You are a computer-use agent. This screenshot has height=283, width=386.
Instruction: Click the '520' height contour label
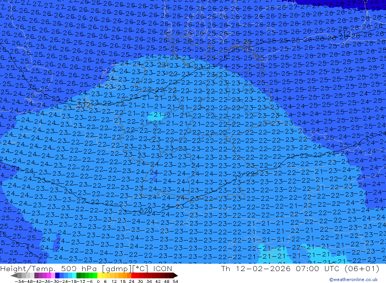pyautogui.click(x=146, y=210)
